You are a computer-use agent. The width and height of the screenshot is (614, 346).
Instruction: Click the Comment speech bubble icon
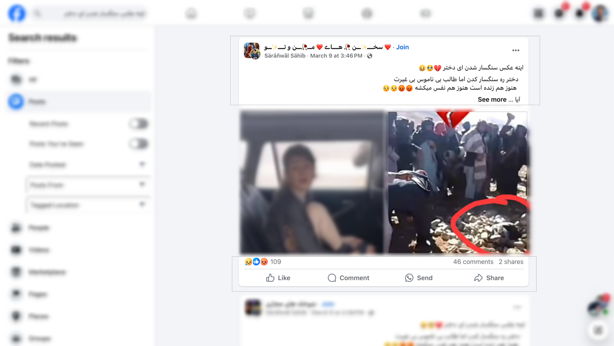point(332,278)
